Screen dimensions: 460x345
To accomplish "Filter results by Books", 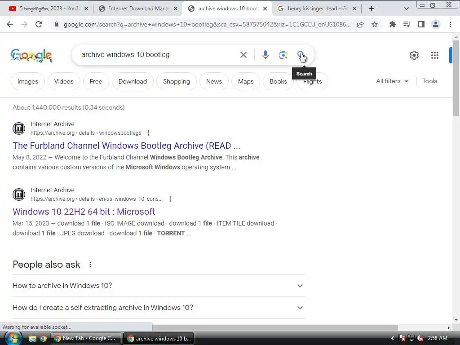I will pos(278,81).
